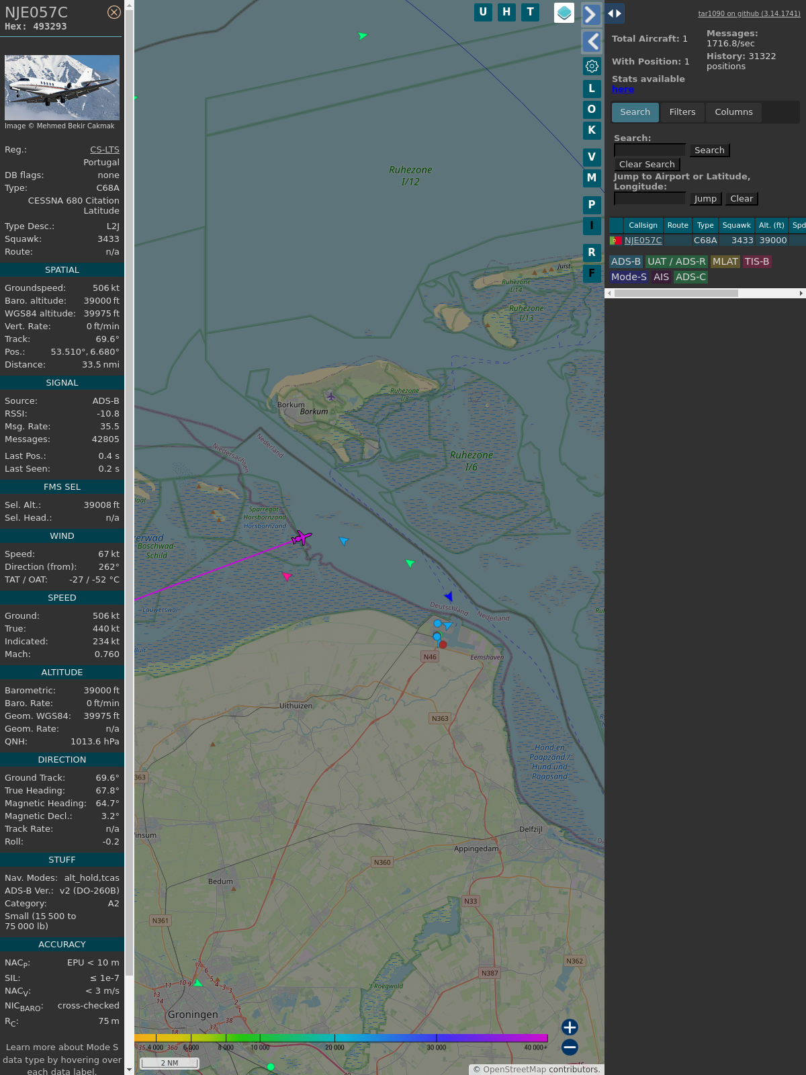The width and height of the screenshot is (806, 1075).
Task: Toggle the M button on map
Action: (x=592, y=178)
